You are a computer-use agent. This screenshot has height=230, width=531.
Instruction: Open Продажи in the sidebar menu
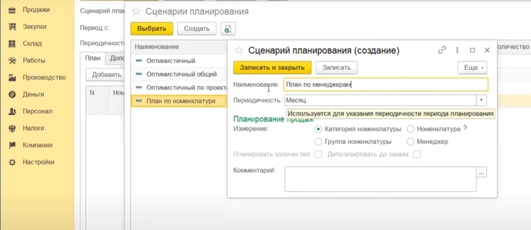tap(36, 10)
